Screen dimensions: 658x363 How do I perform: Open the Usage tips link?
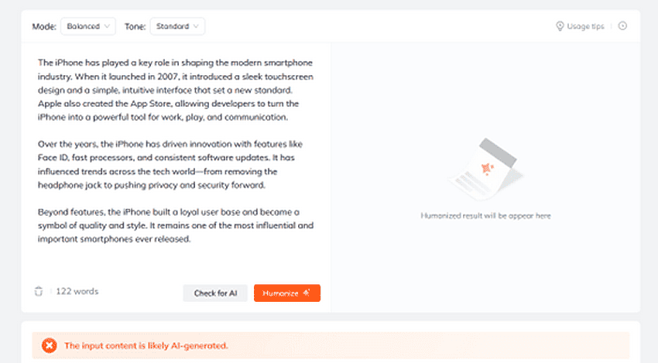585,26
